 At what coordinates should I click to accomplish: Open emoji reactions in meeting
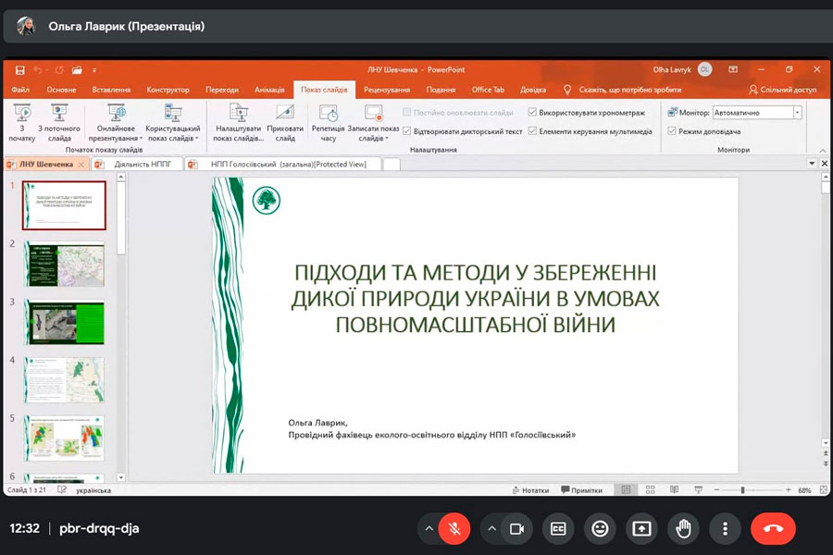point(601,528)
